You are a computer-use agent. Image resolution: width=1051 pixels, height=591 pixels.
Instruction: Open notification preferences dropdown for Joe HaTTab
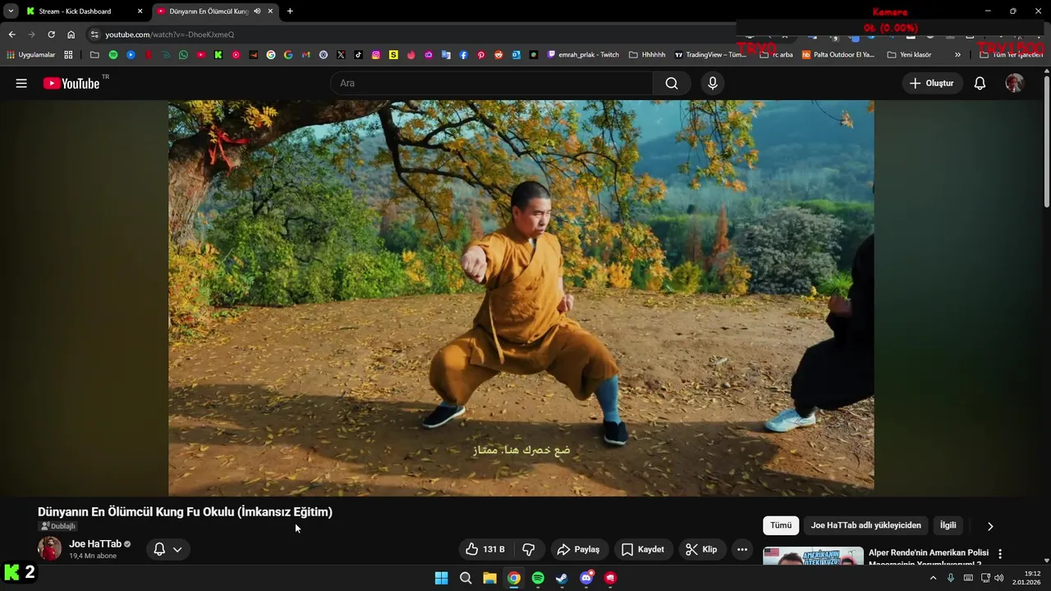coord(168,549)
